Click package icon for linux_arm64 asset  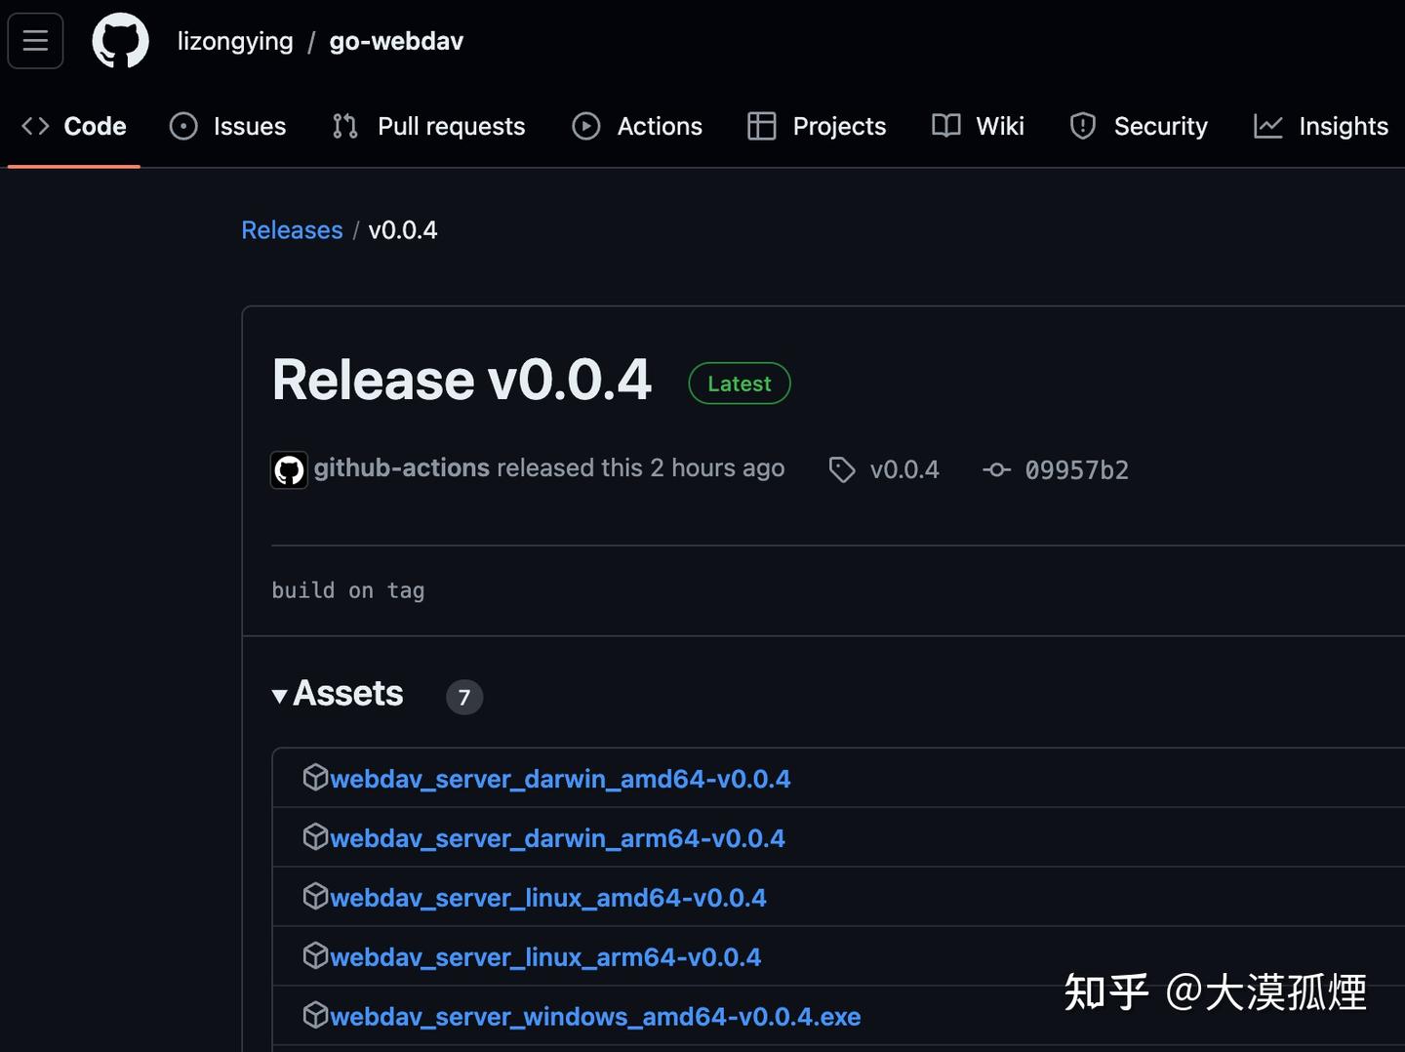click(315, 955)
